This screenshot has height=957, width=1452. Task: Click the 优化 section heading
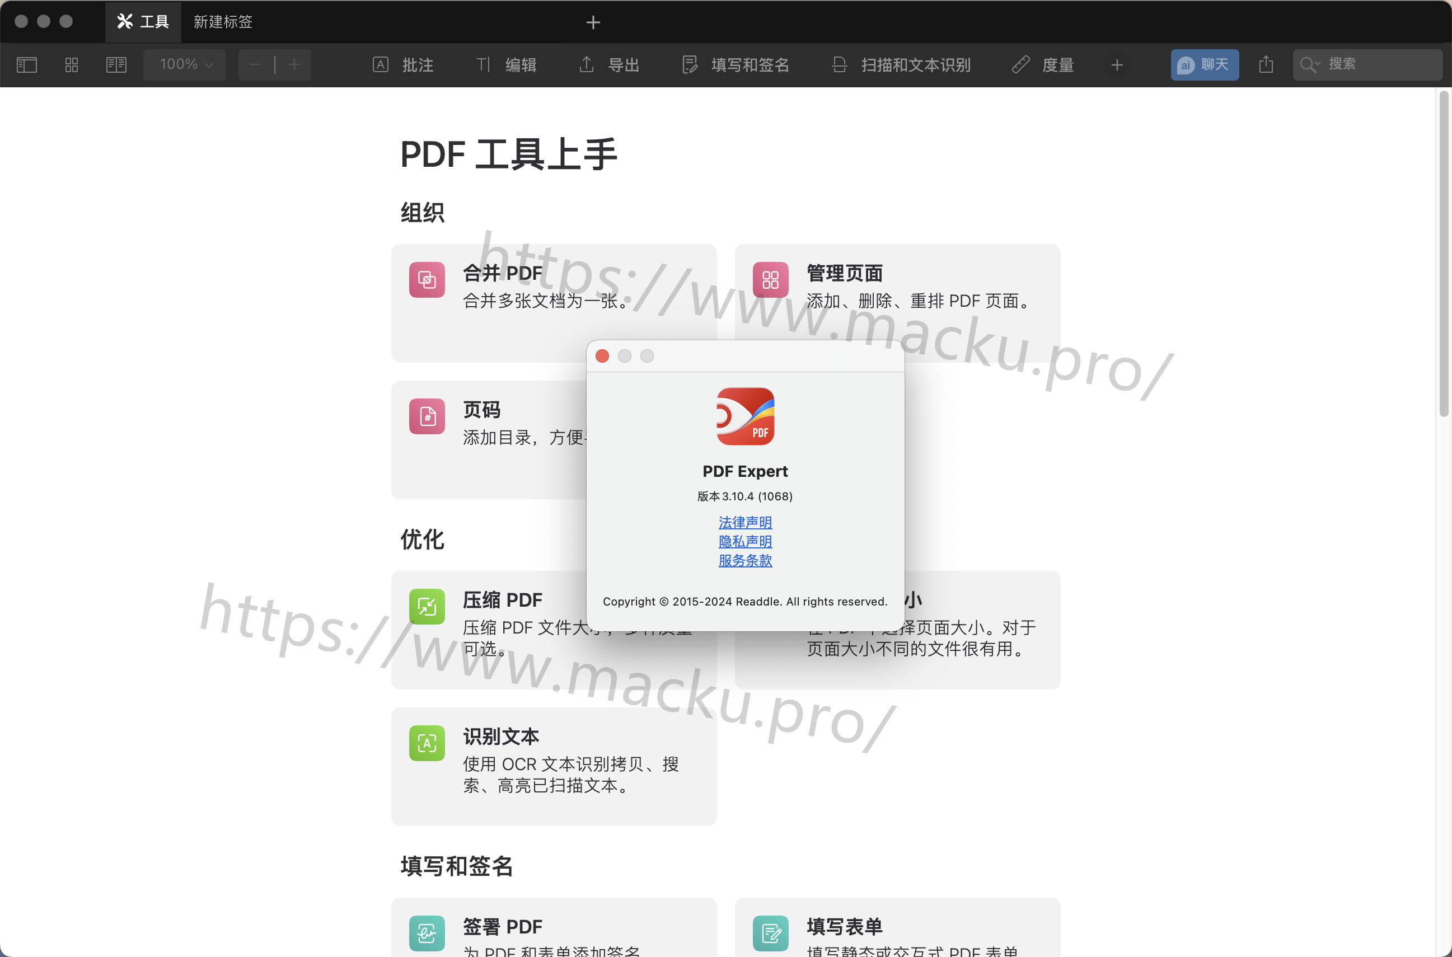pyautogui.click(x=423, y=540)
